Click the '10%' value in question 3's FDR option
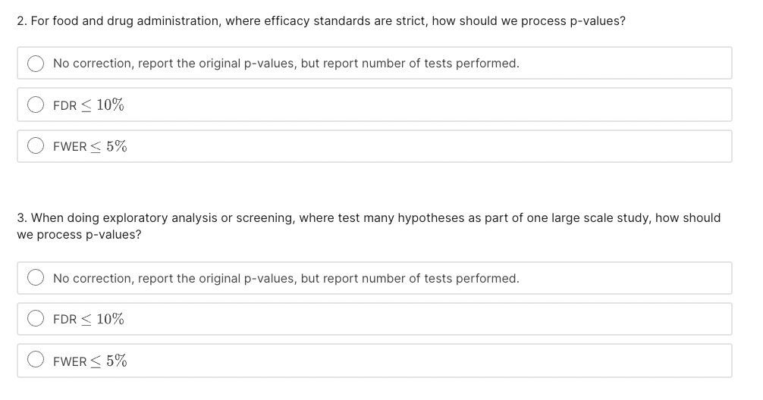The width and height of the screenshot is (763, 400). tap(111, 319)
